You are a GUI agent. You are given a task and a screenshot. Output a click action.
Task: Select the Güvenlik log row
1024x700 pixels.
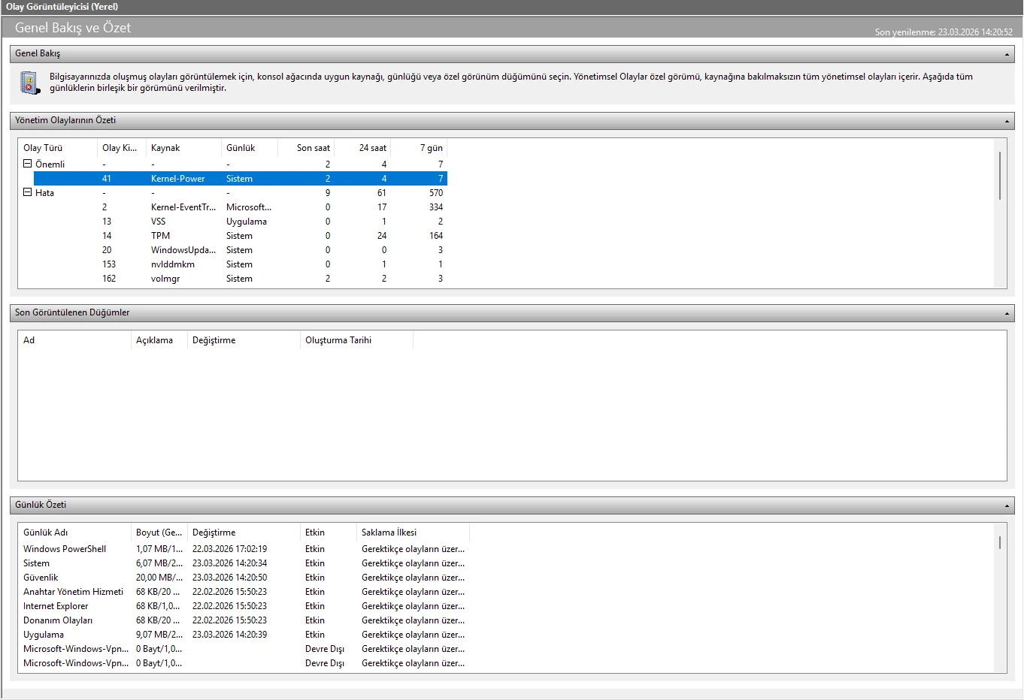(x=244, y=578)
